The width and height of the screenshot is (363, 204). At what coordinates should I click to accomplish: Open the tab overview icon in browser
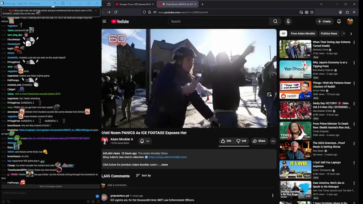coord(109,4)
